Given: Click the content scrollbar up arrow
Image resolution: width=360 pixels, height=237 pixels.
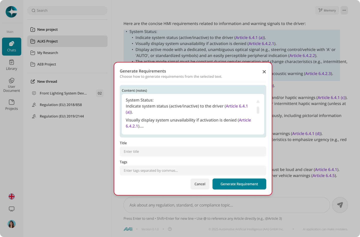Looking at the screenshot, I should [x=258, y=101].
